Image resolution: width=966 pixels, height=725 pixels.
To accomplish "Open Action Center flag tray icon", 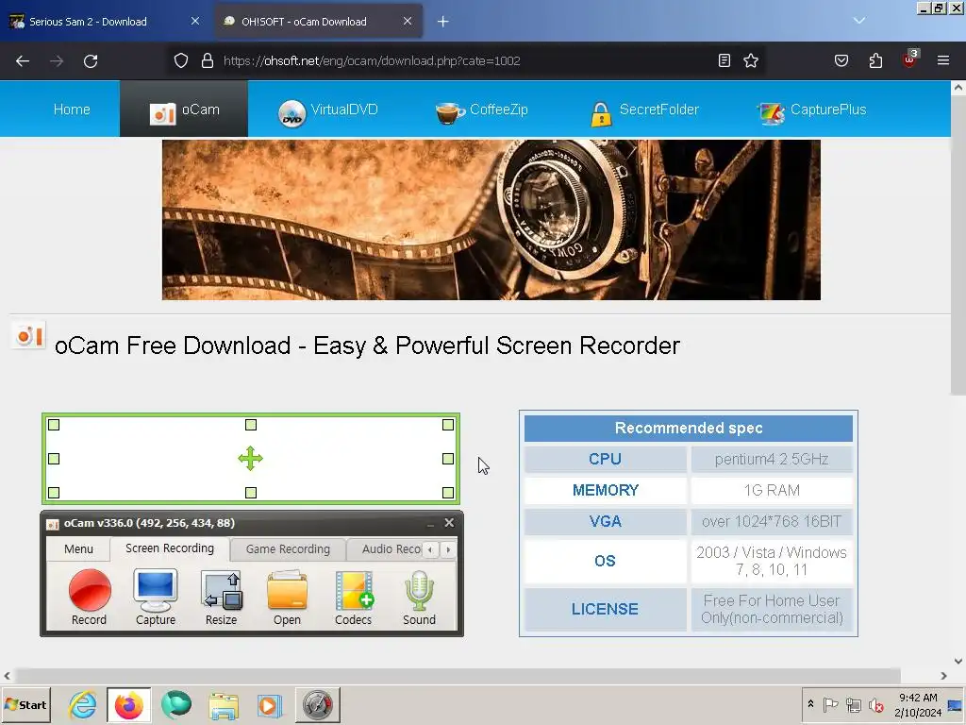I will tap(830, 704).
